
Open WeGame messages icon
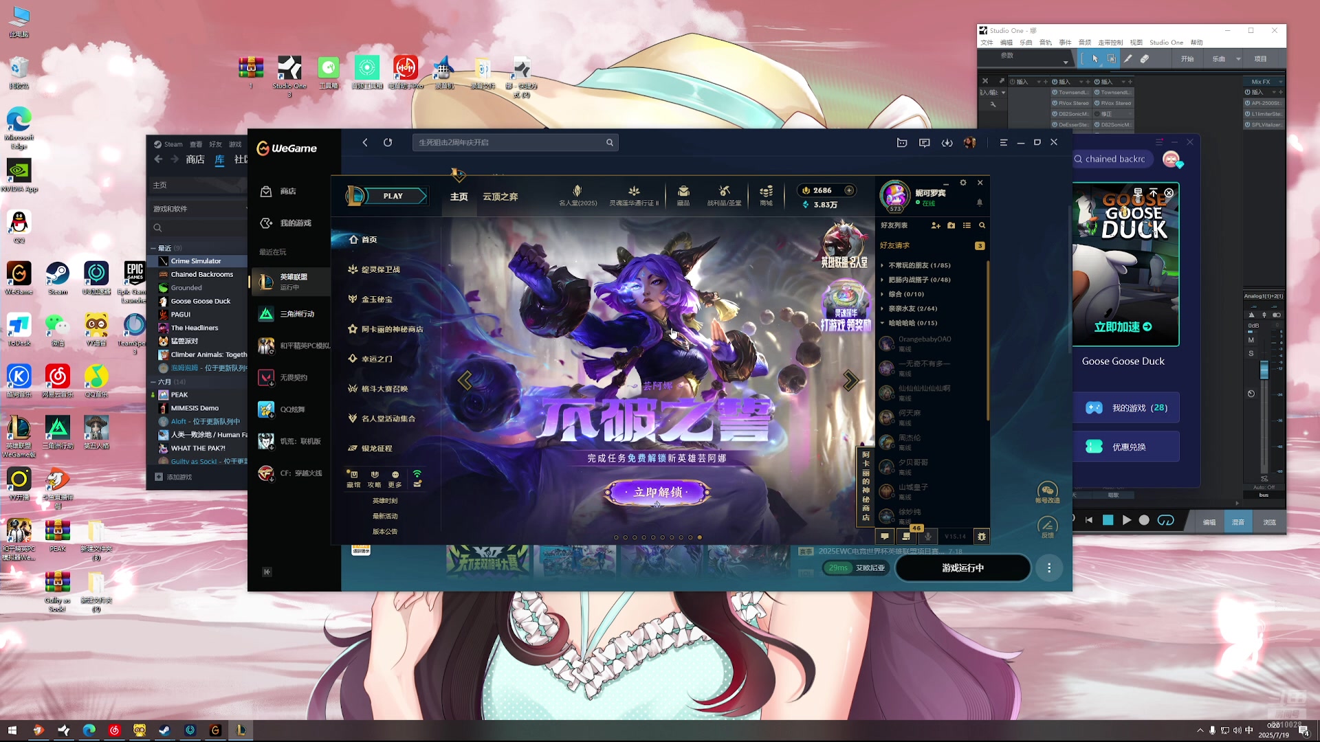[x=924, y=142]
